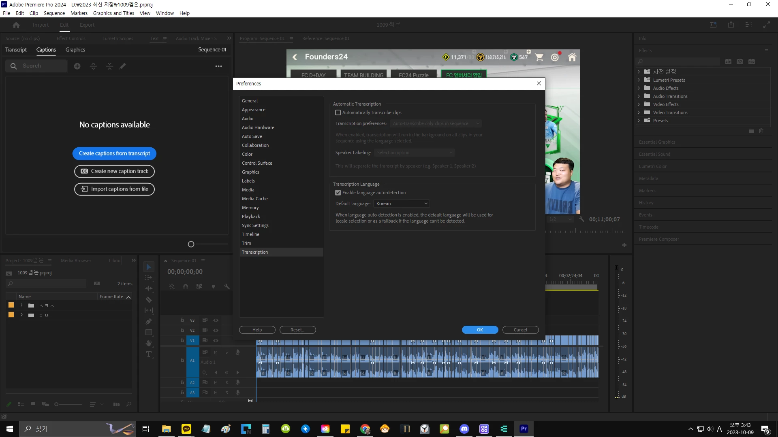Select the Razor tool in toolbar
778x437 pixels.
point(149,300)
